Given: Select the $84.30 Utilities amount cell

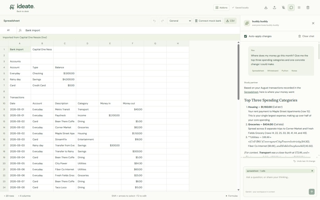Looking at the screenshot, I should (133, 163).
